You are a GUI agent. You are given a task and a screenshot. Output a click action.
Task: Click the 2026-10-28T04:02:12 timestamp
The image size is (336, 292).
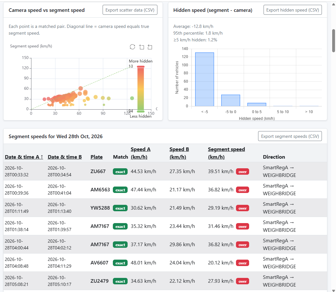coord(59,244)
